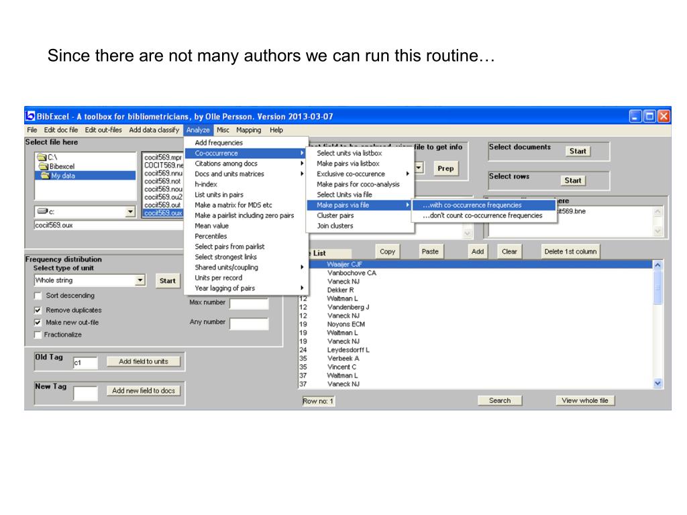Click Add field to units button
The image size is (687, 515).
click(x=144, y=361)
